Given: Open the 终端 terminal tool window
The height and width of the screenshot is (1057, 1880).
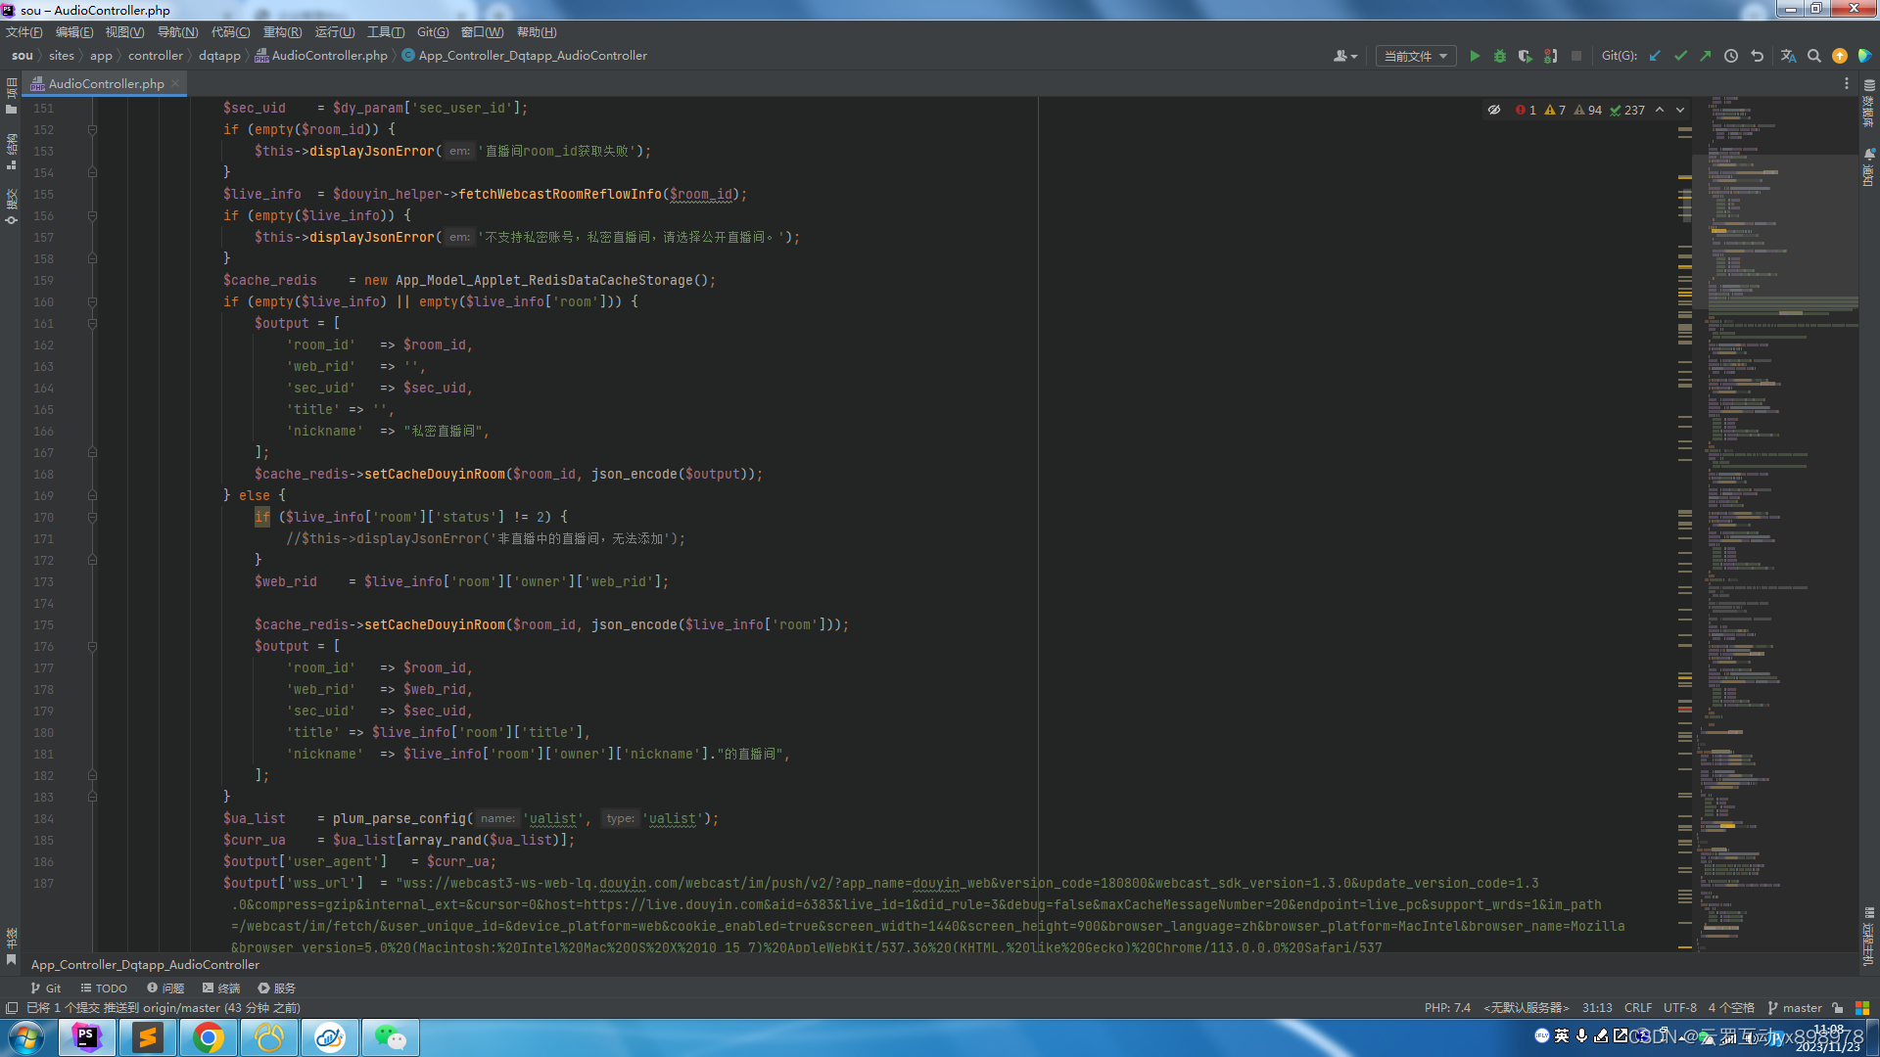Looking at the screenshot, I should [221, 988].
